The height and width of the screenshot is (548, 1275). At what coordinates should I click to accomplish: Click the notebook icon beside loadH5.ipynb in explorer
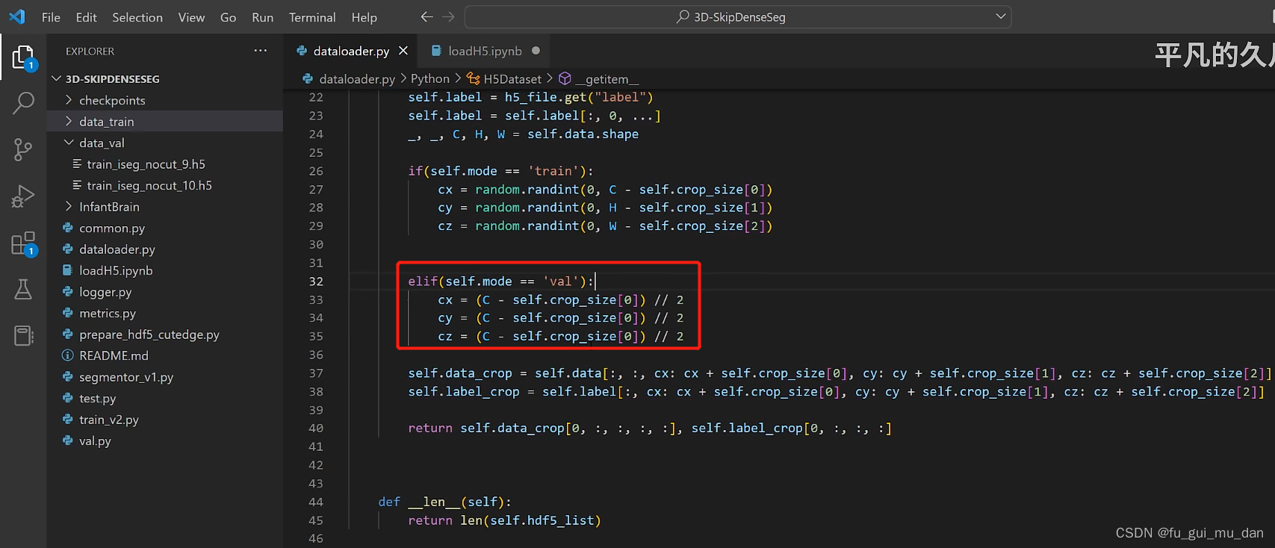click(68, 270)
